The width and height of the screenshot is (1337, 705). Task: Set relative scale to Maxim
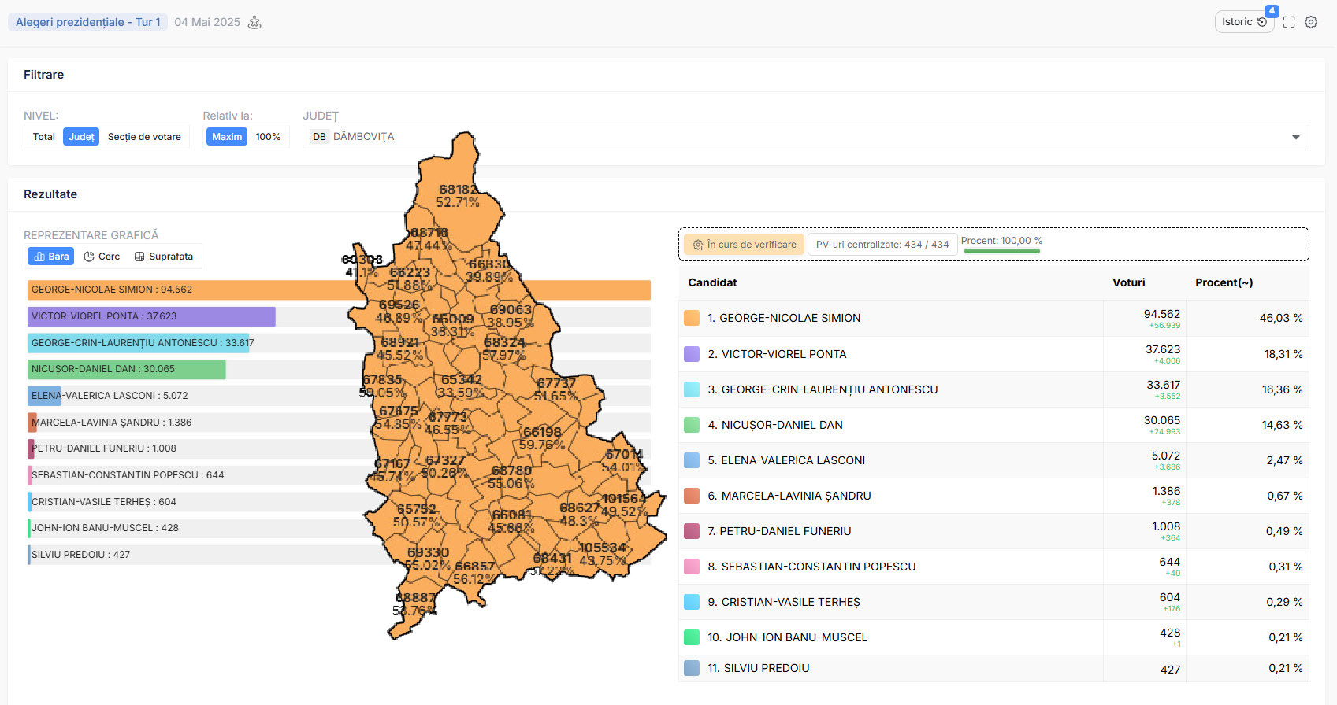point(227,137)
